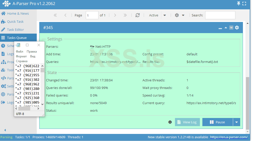Click the Home house icon
The image size is (253, 141).
tap(3, 13)
